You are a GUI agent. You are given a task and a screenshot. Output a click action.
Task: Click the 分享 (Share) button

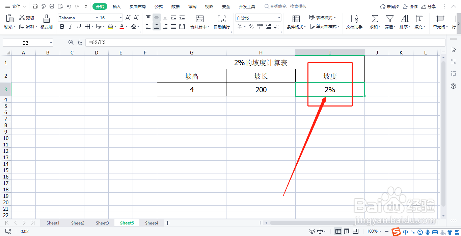[x=428, y=6]
